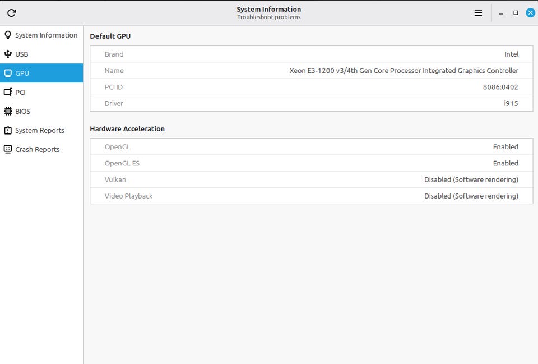This screenshot has height=364, width=538.
Task: Click the BIOS chip icon
Action: (x=8, y=111)
